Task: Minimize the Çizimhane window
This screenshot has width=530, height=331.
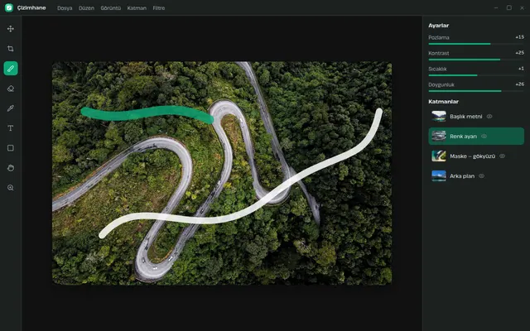Action: point(496,7)
